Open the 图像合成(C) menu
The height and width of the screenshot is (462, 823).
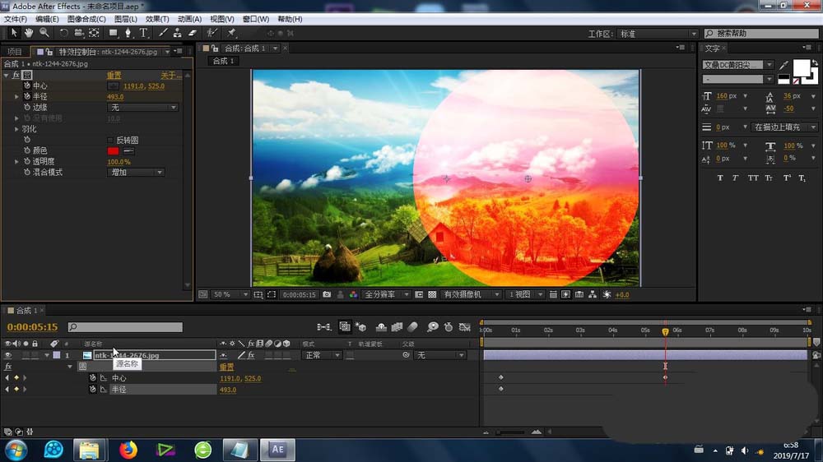pos(86,19)
